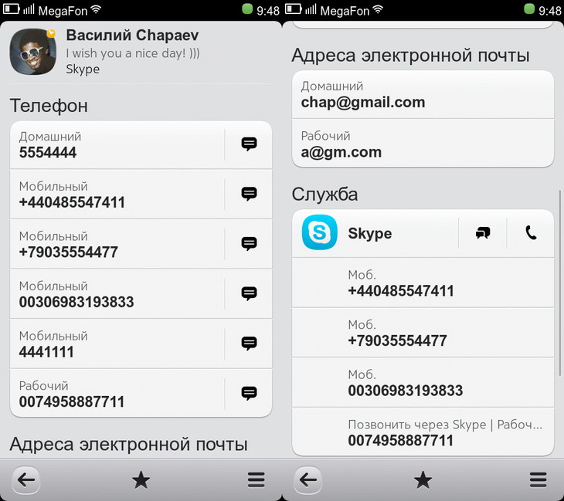Screen dimensions: 564x501
Task: Tap the Skype service logo
Action: tap(319, 232)
